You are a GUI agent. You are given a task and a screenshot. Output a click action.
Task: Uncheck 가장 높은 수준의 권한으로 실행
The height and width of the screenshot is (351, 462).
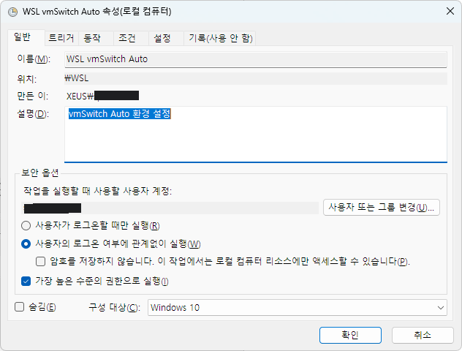[26, 281]
